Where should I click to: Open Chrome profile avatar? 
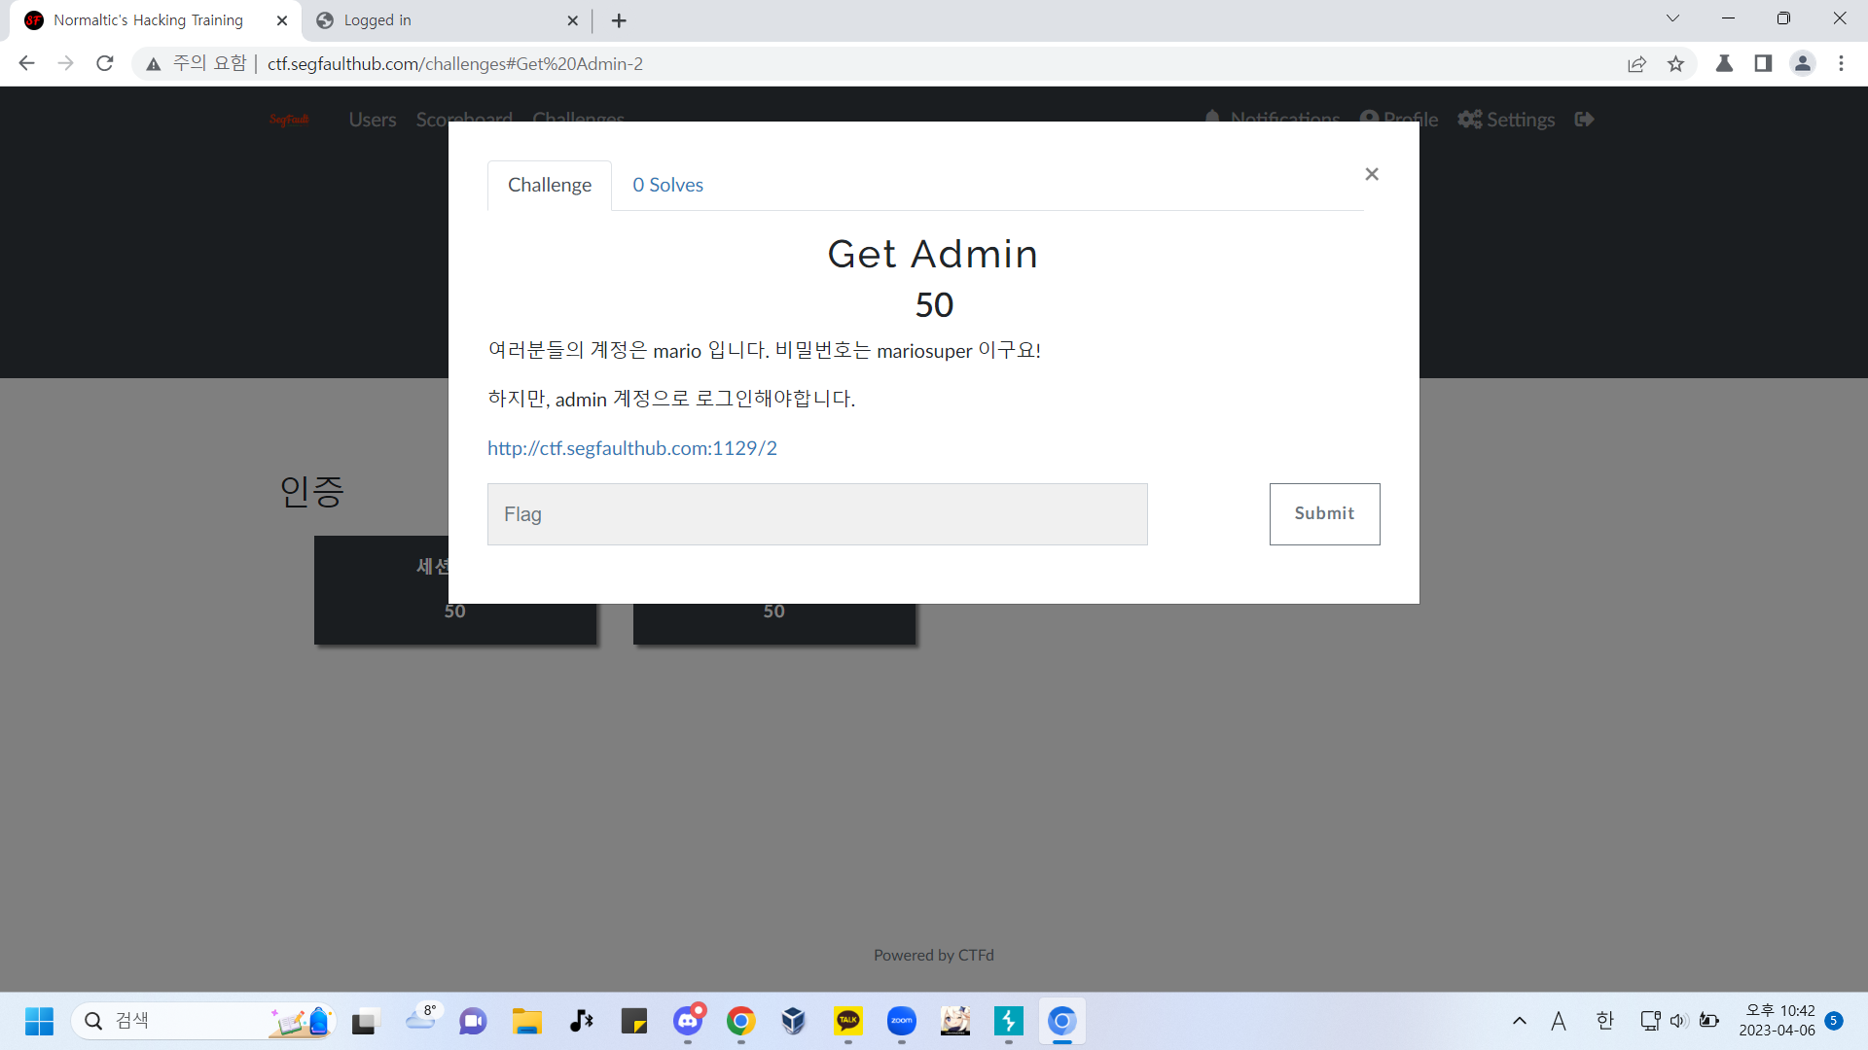click(1802, 64)
